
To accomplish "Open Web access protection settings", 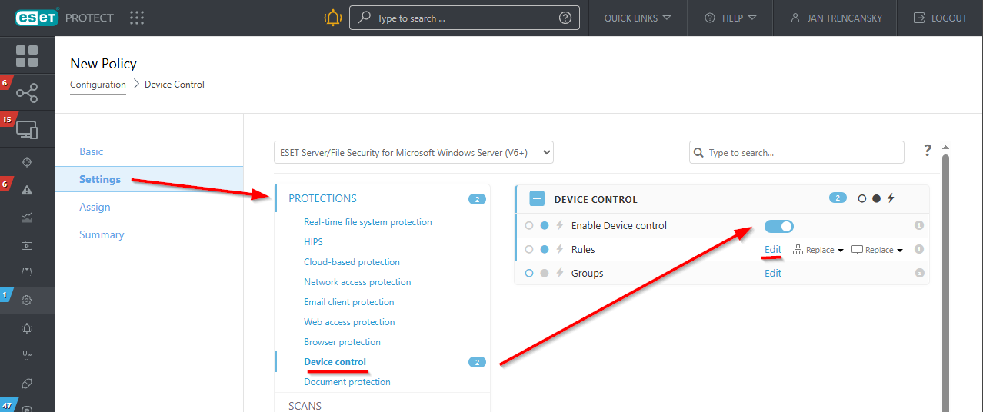I will point(349,322).
